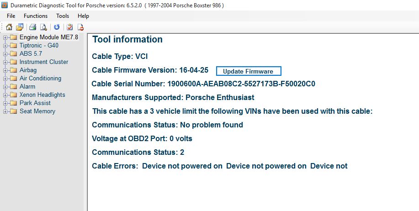Click the Home icon in the toolbar
Image resolution: width=419 pixels, height=211 pixels.
point(9,27)
